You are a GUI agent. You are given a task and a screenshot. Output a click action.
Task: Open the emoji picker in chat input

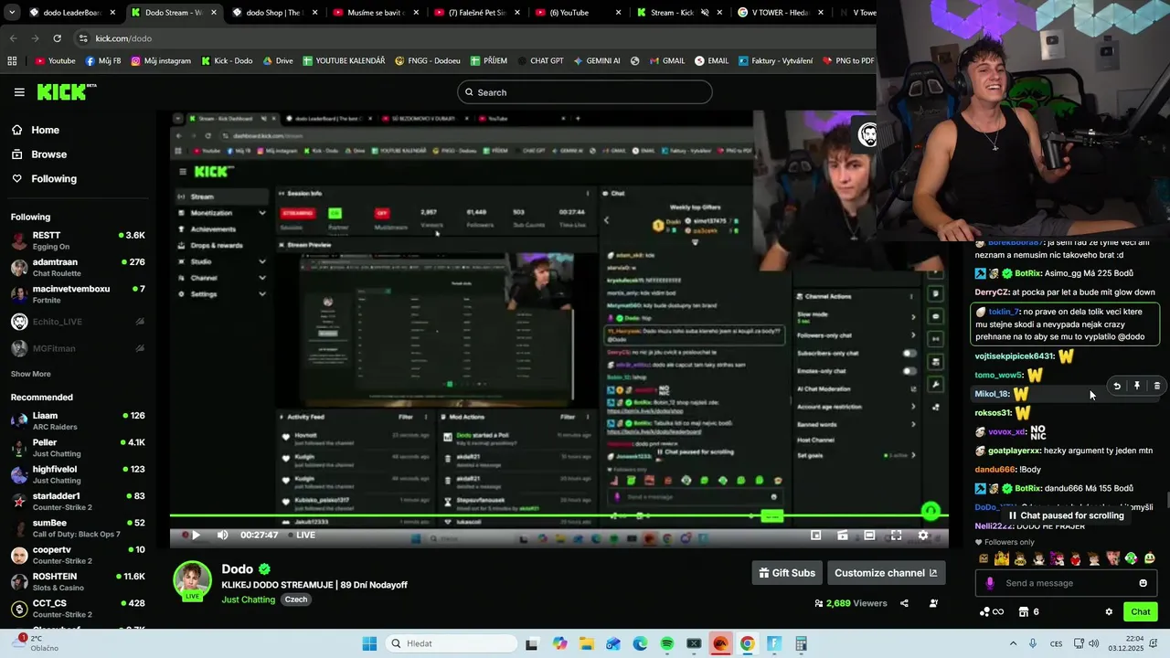(1143, 583)
